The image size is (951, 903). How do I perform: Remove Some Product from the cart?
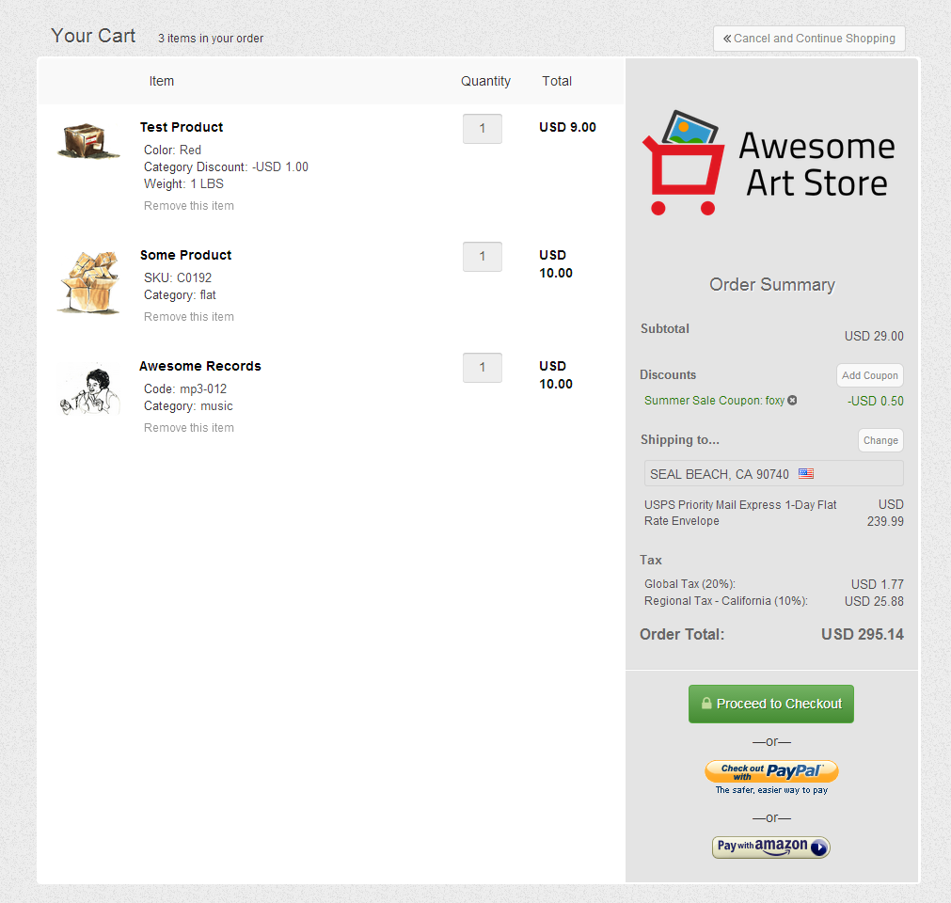click(x=189, y=317)
